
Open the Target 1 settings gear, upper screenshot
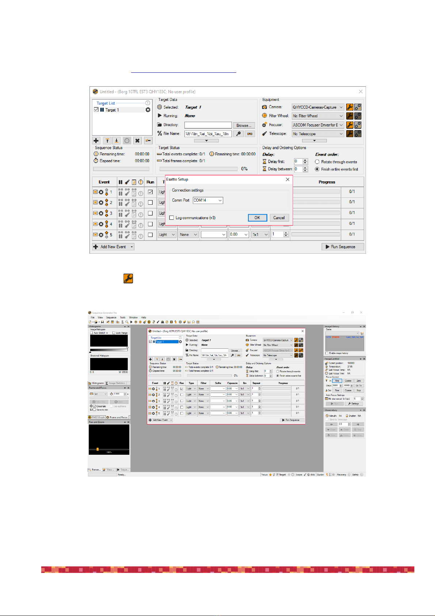click(x=148, y=110)
